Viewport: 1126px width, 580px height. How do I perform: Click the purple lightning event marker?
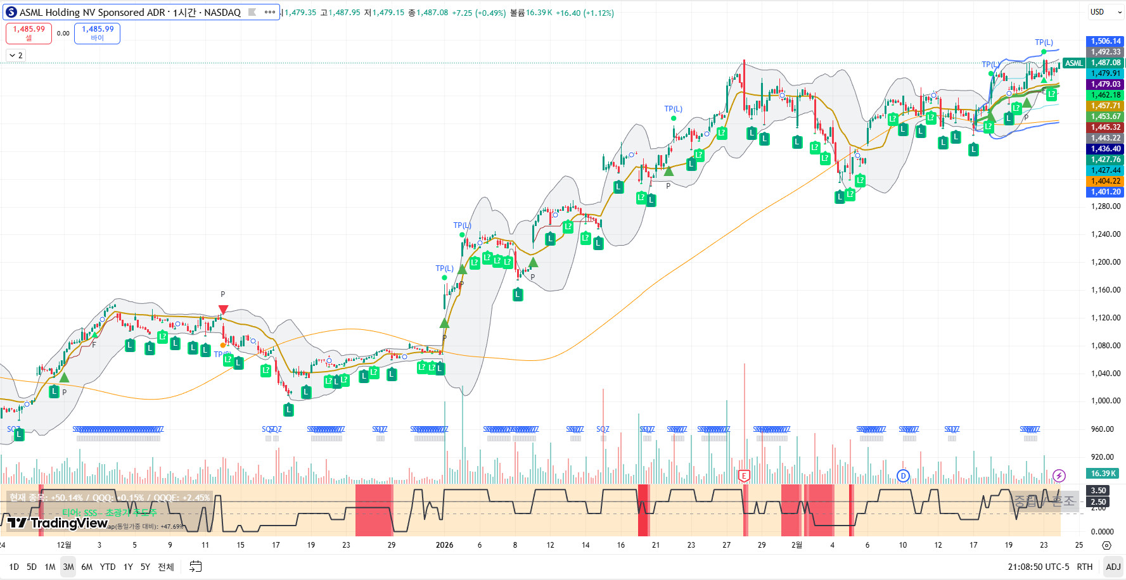tap(1059, 476)
